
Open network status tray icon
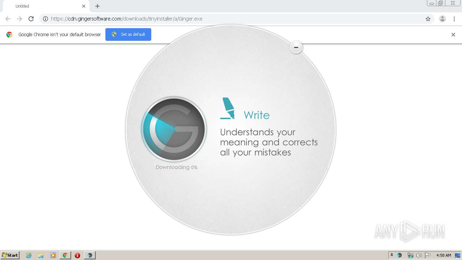[410, 255]
